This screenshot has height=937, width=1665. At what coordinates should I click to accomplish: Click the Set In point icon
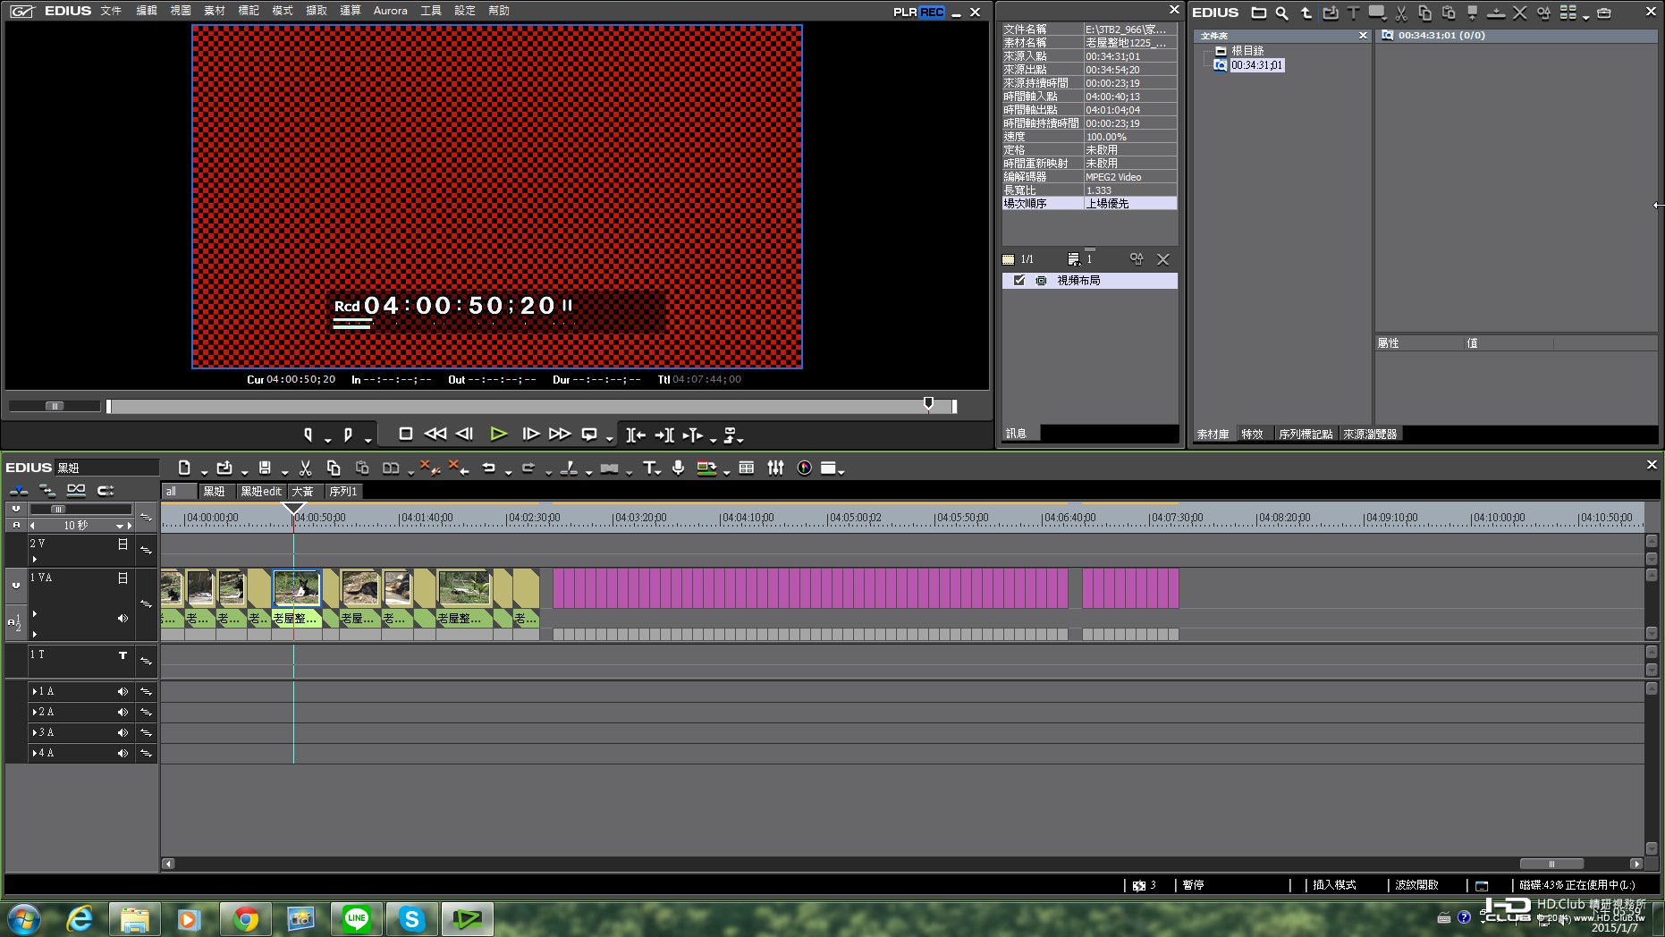[308, 435]
